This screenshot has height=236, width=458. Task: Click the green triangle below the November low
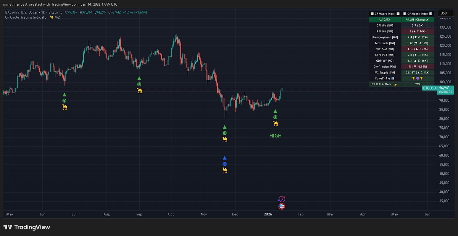pos(225,127)
